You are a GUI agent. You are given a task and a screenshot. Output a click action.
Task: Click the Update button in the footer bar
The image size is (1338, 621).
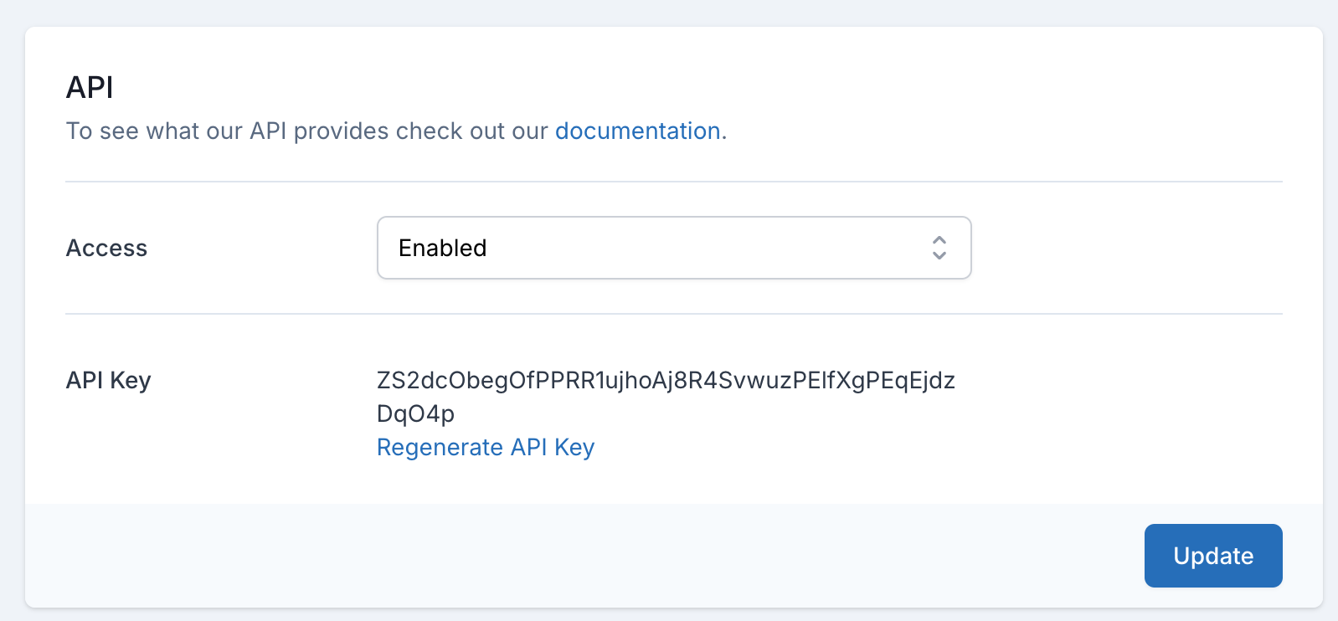tap(1212, 555)
